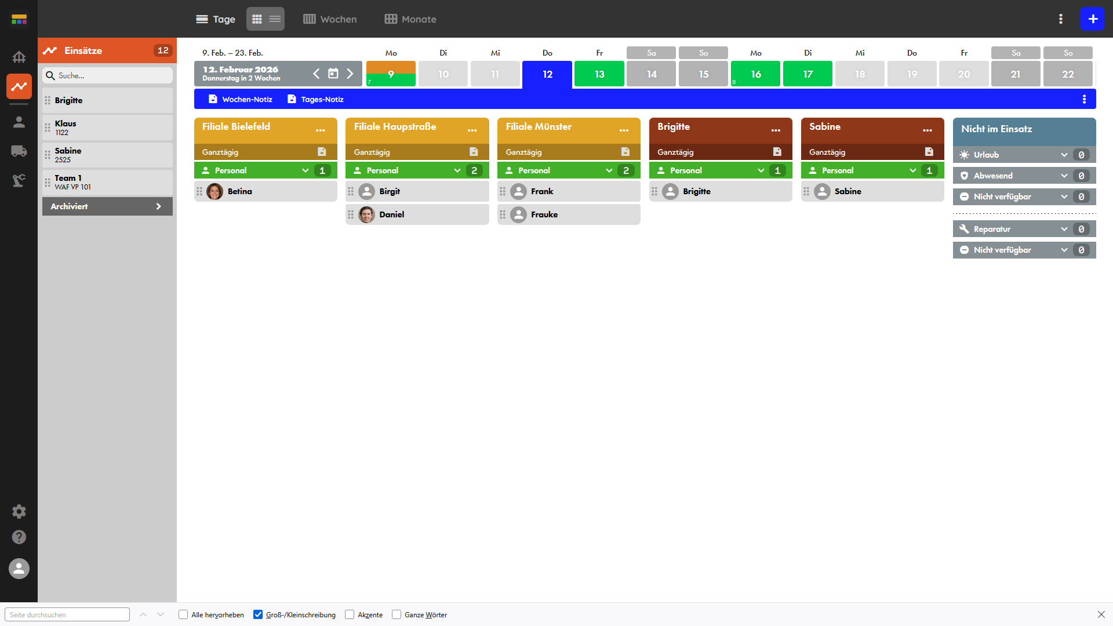The image size is (1113, 626).
Task: Open the crane equipment sidebar icon
Action: [x=19, y=180]
